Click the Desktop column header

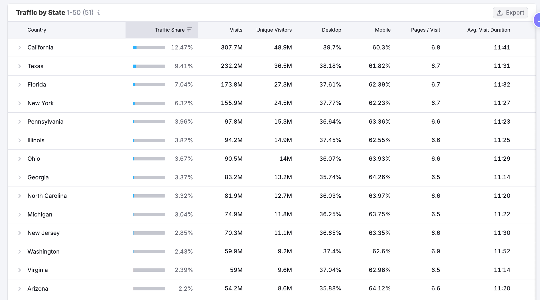(x=331, y=30)
